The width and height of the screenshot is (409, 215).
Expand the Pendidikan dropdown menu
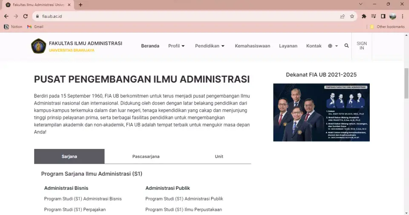pos(210,46)
